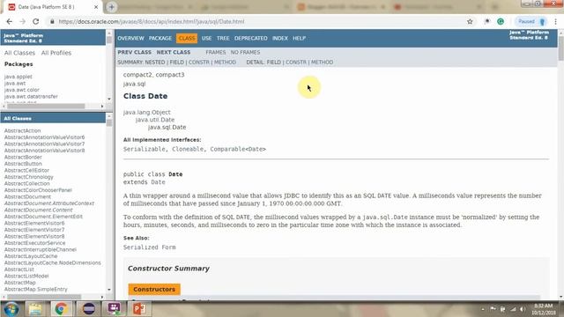Open File Explorer from the taskbar
The width and height of the screenshot is (564, 317).
35,309
